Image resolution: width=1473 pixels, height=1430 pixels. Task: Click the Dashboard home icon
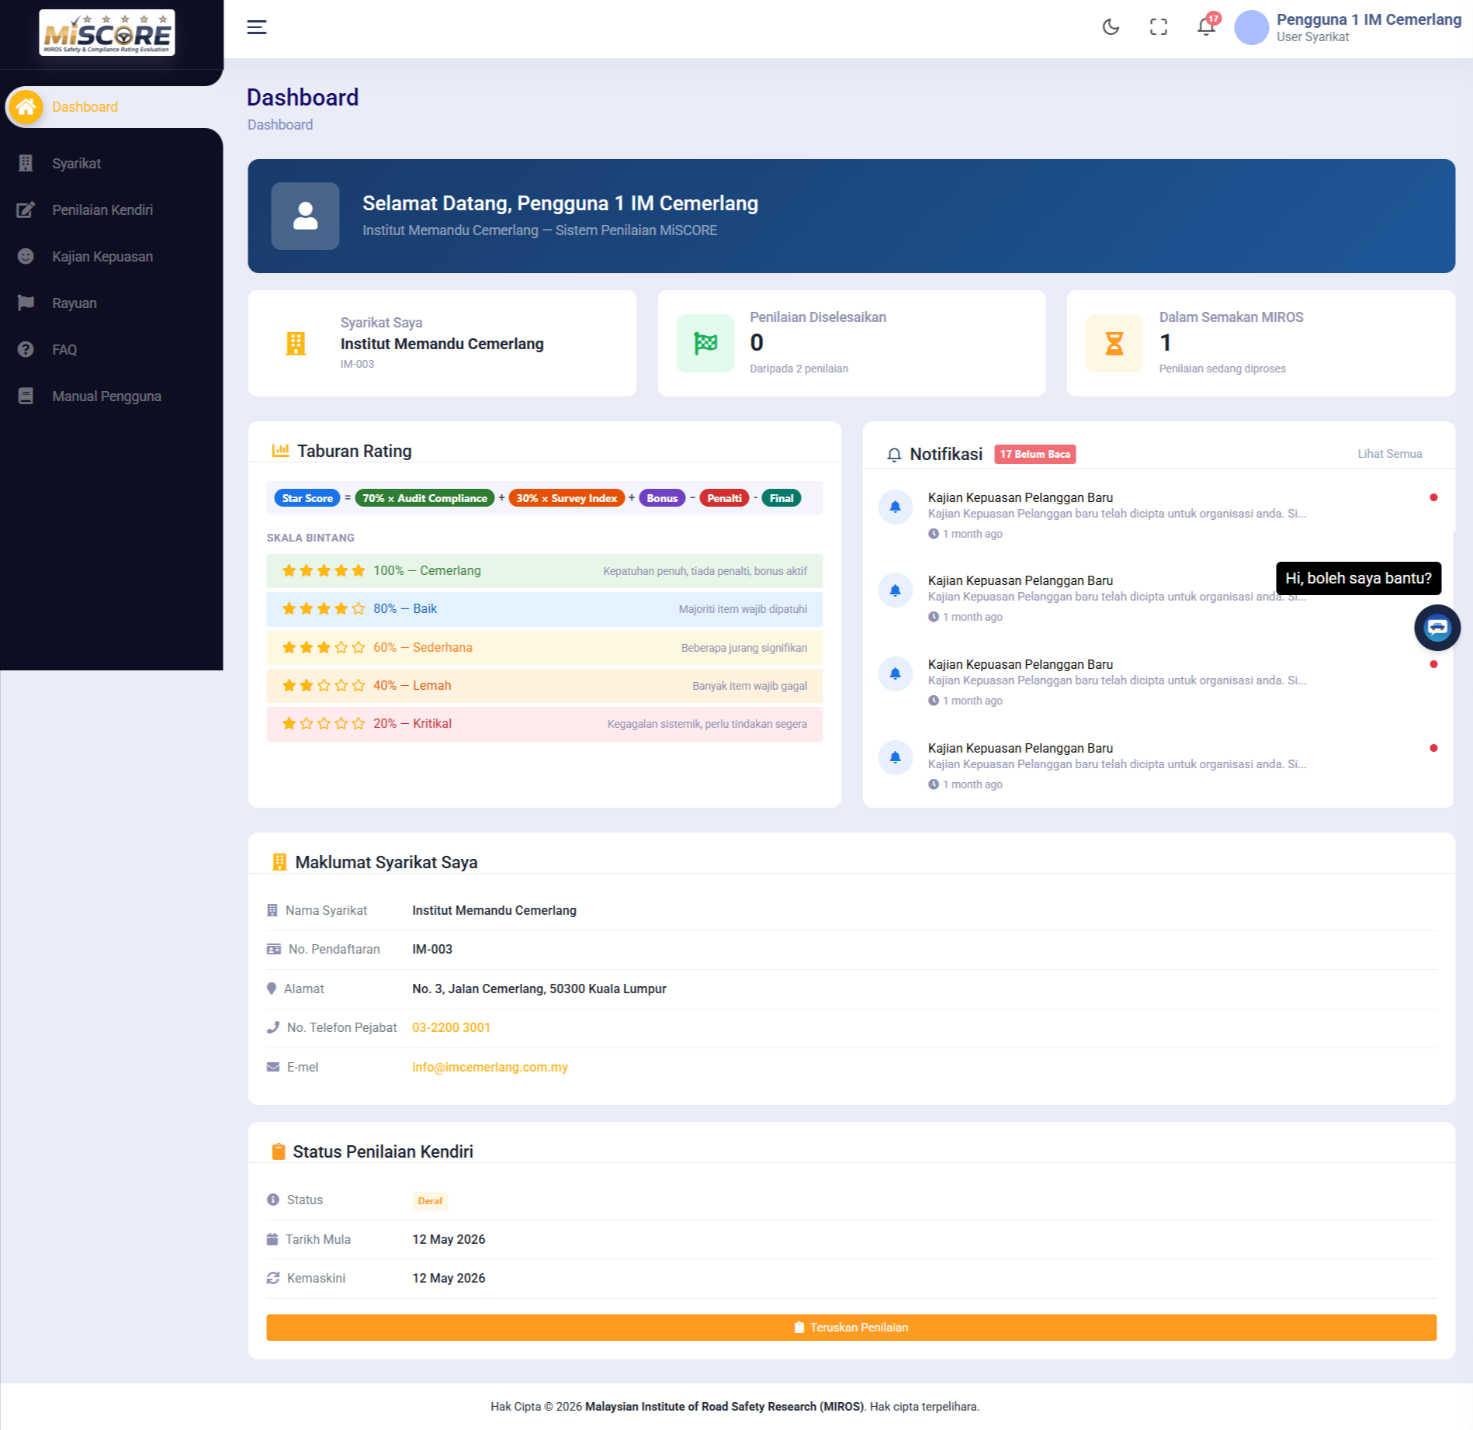[x=26, y=107]
